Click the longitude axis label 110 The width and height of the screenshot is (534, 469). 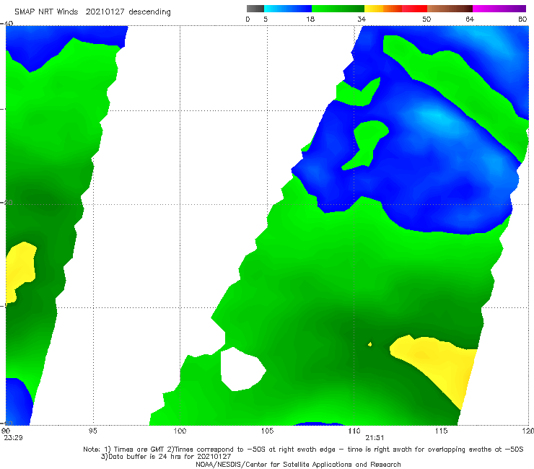pyautogui.click(x=354, y=431)
